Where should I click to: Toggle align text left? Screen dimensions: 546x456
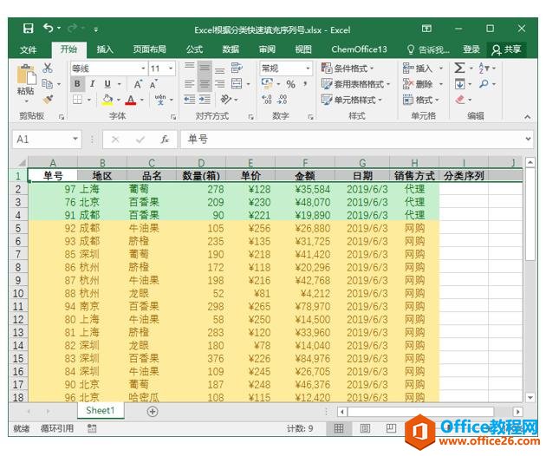click(190, 83)
